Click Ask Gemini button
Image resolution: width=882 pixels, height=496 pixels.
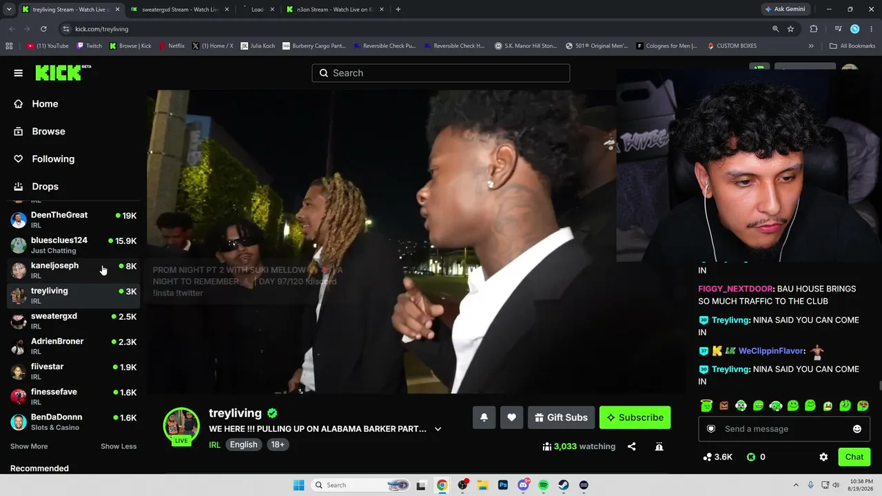[x=785, y=9]
